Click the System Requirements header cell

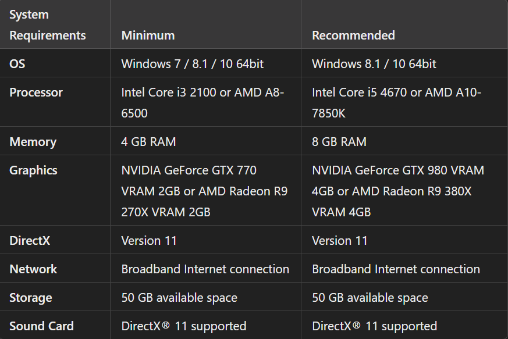(x=48, y=24)
